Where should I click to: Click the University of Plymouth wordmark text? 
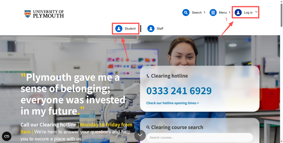48,14
